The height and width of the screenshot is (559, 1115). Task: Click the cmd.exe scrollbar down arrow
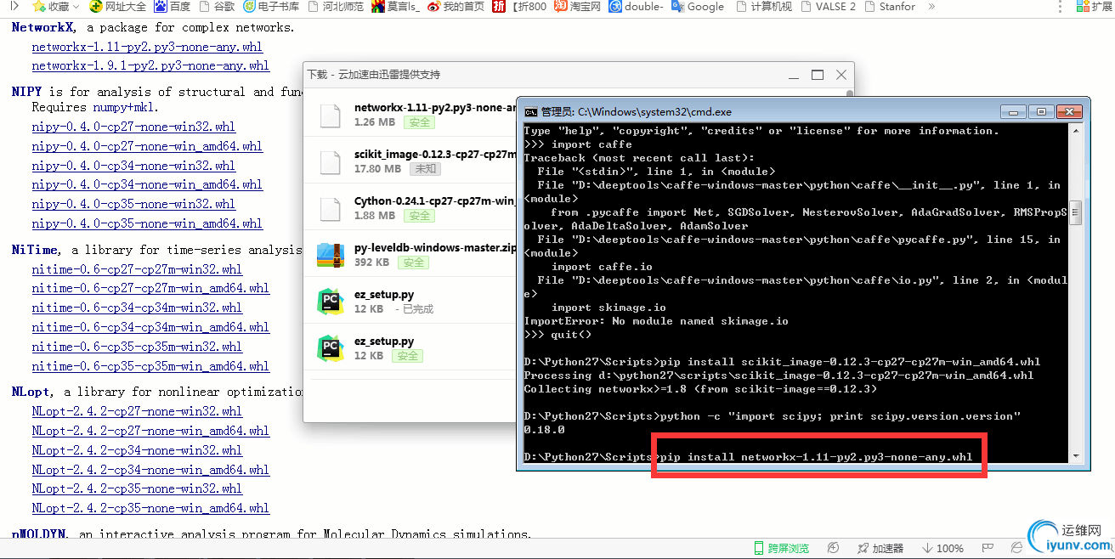click(1076, 457)
